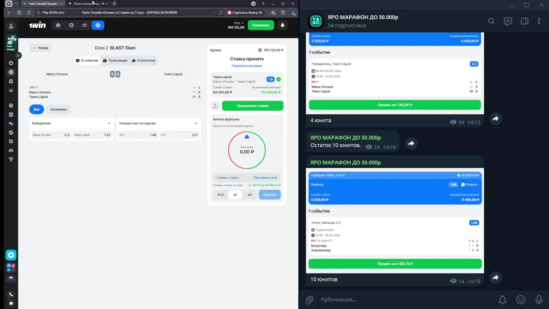
Task: Click the share/upload icon in the coupon
Action: click(x=215, y=106)
